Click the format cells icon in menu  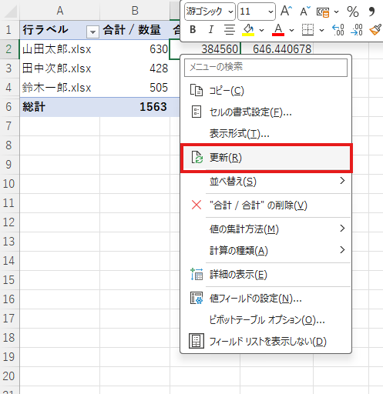197,112
